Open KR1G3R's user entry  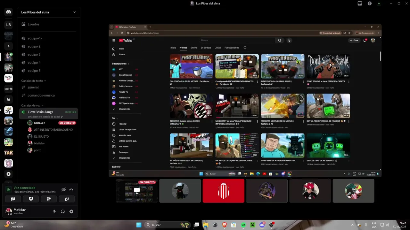tap(51, 123)
